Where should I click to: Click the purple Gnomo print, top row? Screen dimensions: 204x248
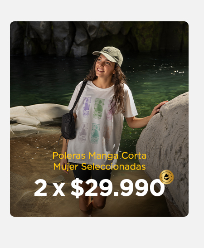coord(87,107)
